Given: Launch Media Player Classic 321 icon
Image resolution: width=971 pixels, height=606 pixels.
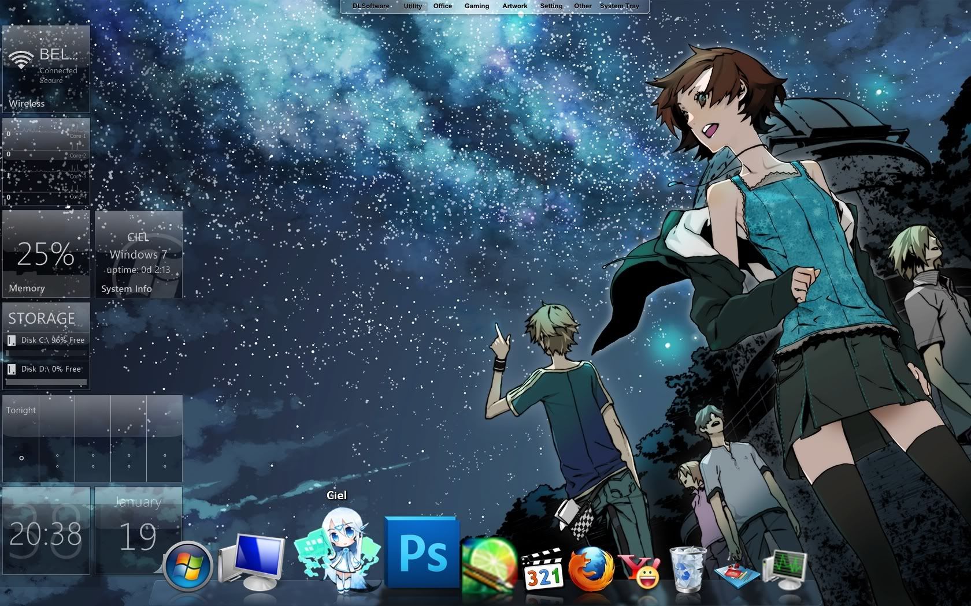Looking at the screenshot, I should (542, 568).
